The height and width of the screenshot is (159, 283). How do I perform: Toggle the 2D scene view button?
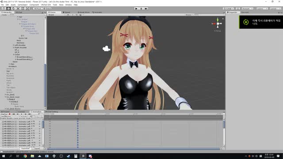coord(68,15)
